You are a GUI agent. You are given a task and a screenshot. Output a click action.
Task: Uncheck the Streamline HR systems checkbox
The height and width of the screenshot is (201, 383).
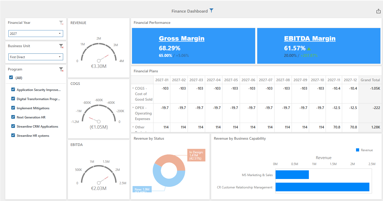click(x=13, y=135)
